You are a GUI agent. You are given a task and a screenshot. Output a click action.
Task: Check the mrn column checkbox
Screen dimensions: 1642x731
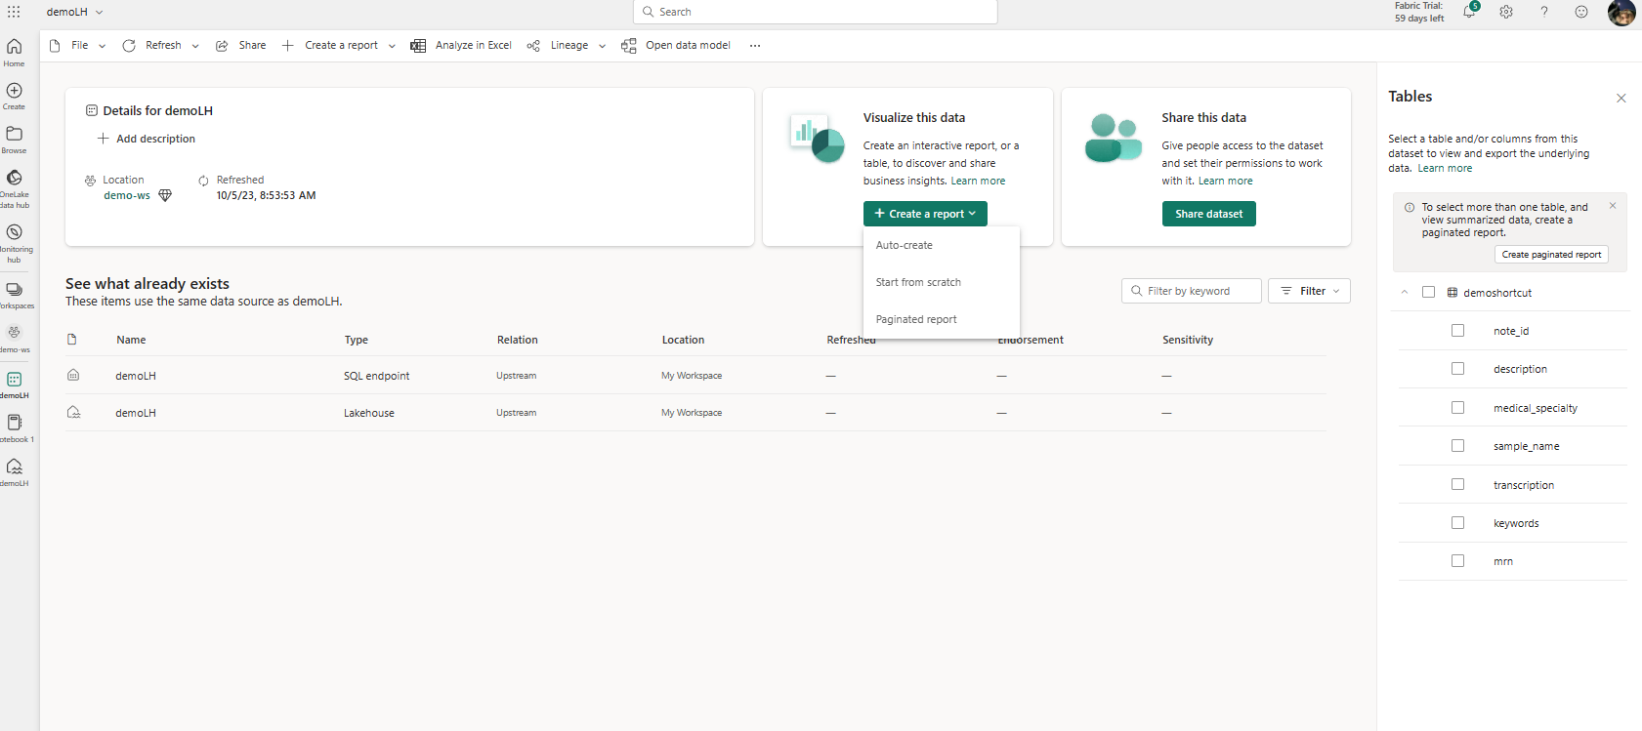tap(1457, 561)
